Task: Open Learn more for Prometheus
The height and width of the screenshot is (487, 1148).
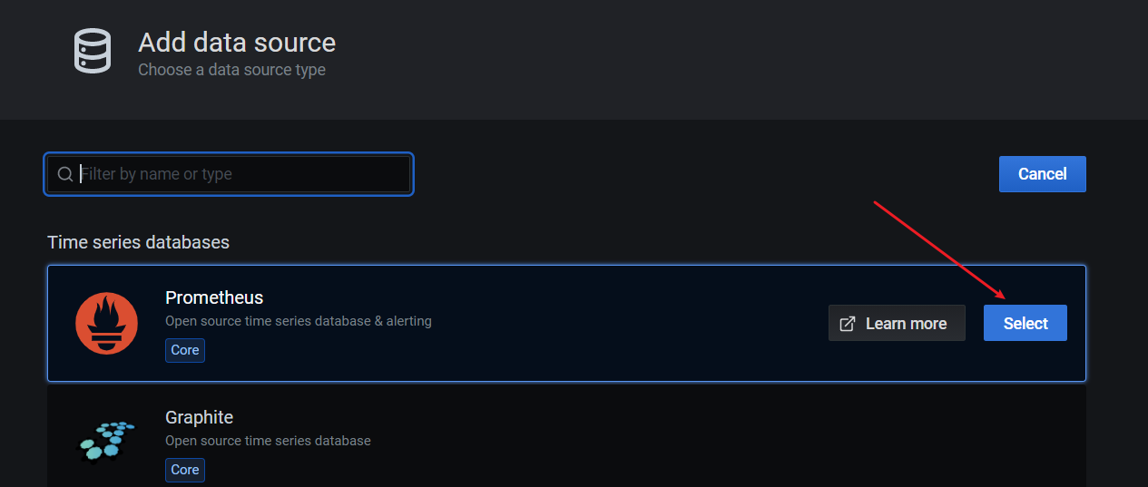Action: 897,323
